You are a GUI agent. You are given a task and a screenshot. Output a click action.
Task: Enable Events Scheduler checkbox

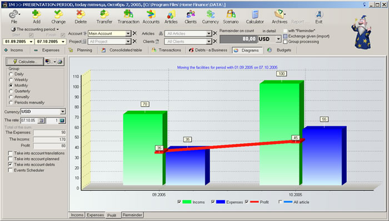(10, 170)
